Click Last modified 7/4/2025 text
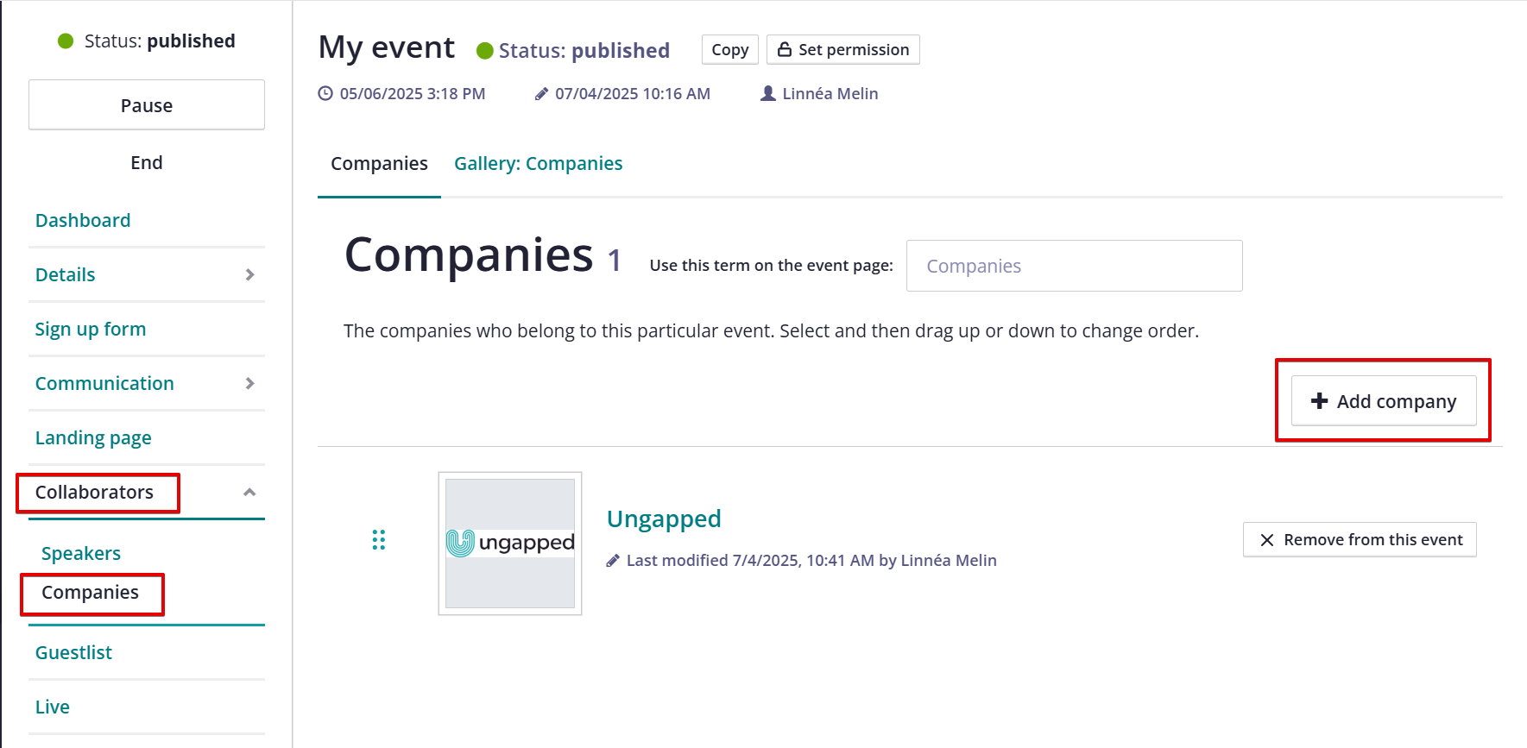 pos(811,561)
